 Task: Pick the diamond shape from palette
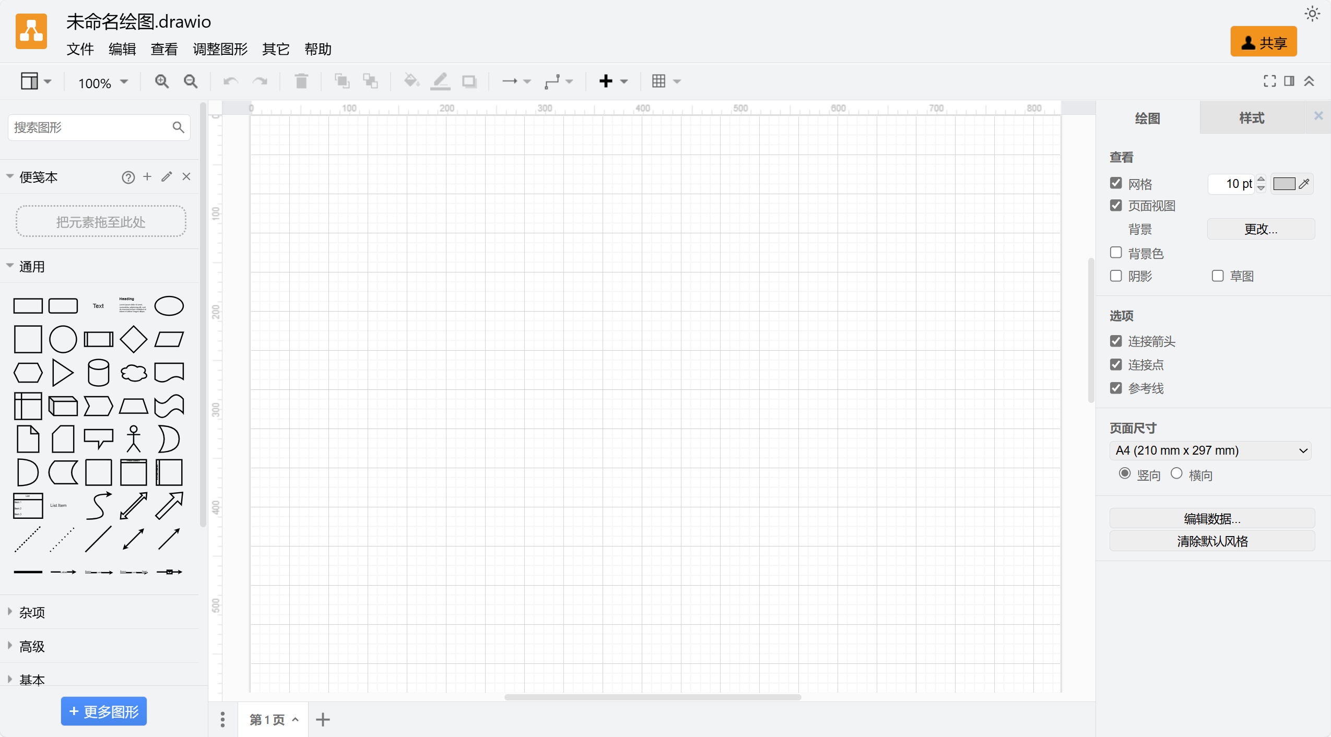click(134, 339)
